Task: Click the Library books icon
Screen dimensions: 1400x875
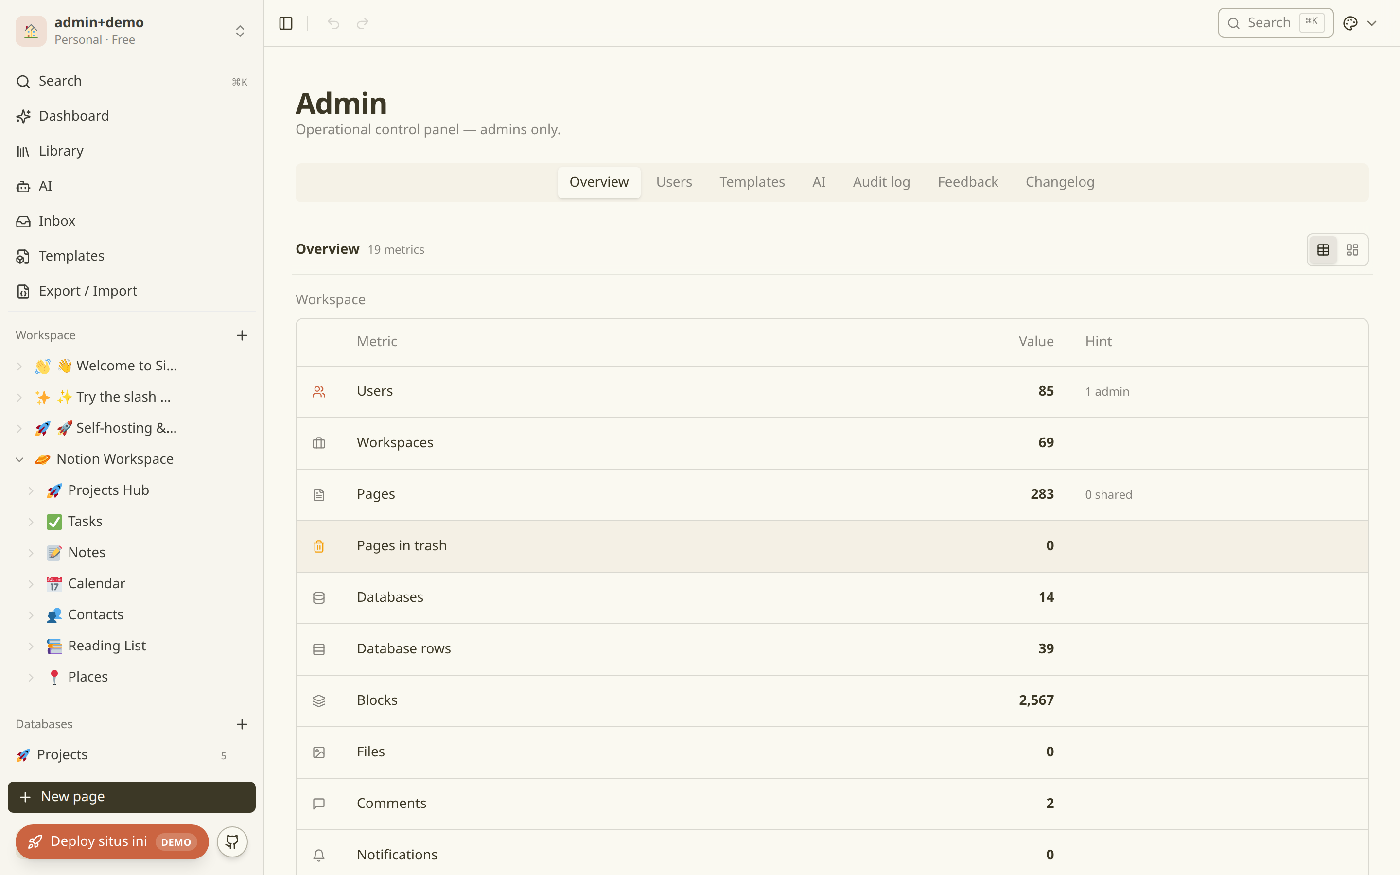Action: pyautogui.click(x=23, y=152)
